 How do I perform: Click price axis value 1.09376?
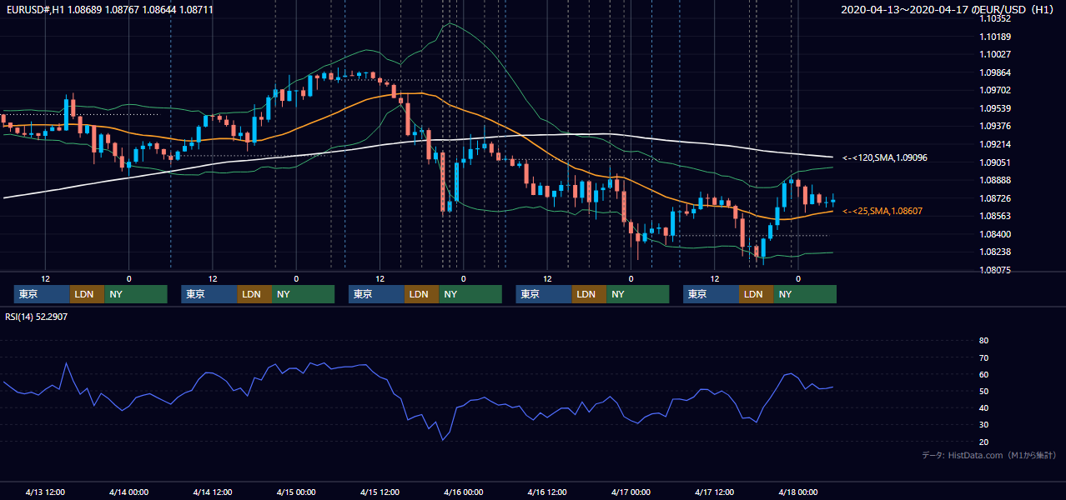pyautogui.click(x=995, y=126)
